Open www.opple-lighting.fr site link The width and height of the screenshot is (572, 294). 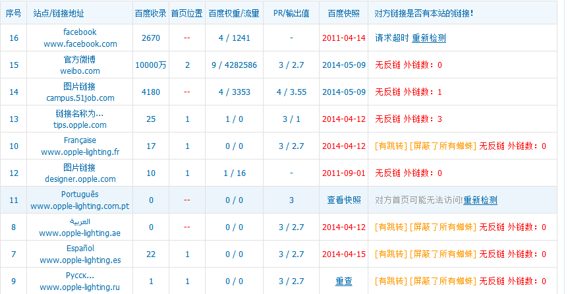coord(80,152)
